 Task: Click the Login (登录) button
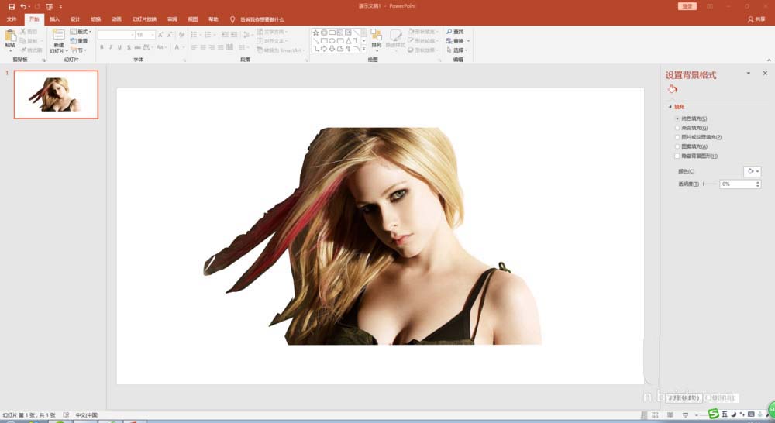[687, 6]
